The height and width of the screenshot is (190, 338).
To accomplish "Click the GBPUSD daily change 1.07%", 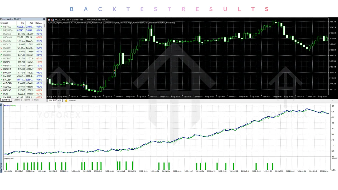I will pos(39,65).
